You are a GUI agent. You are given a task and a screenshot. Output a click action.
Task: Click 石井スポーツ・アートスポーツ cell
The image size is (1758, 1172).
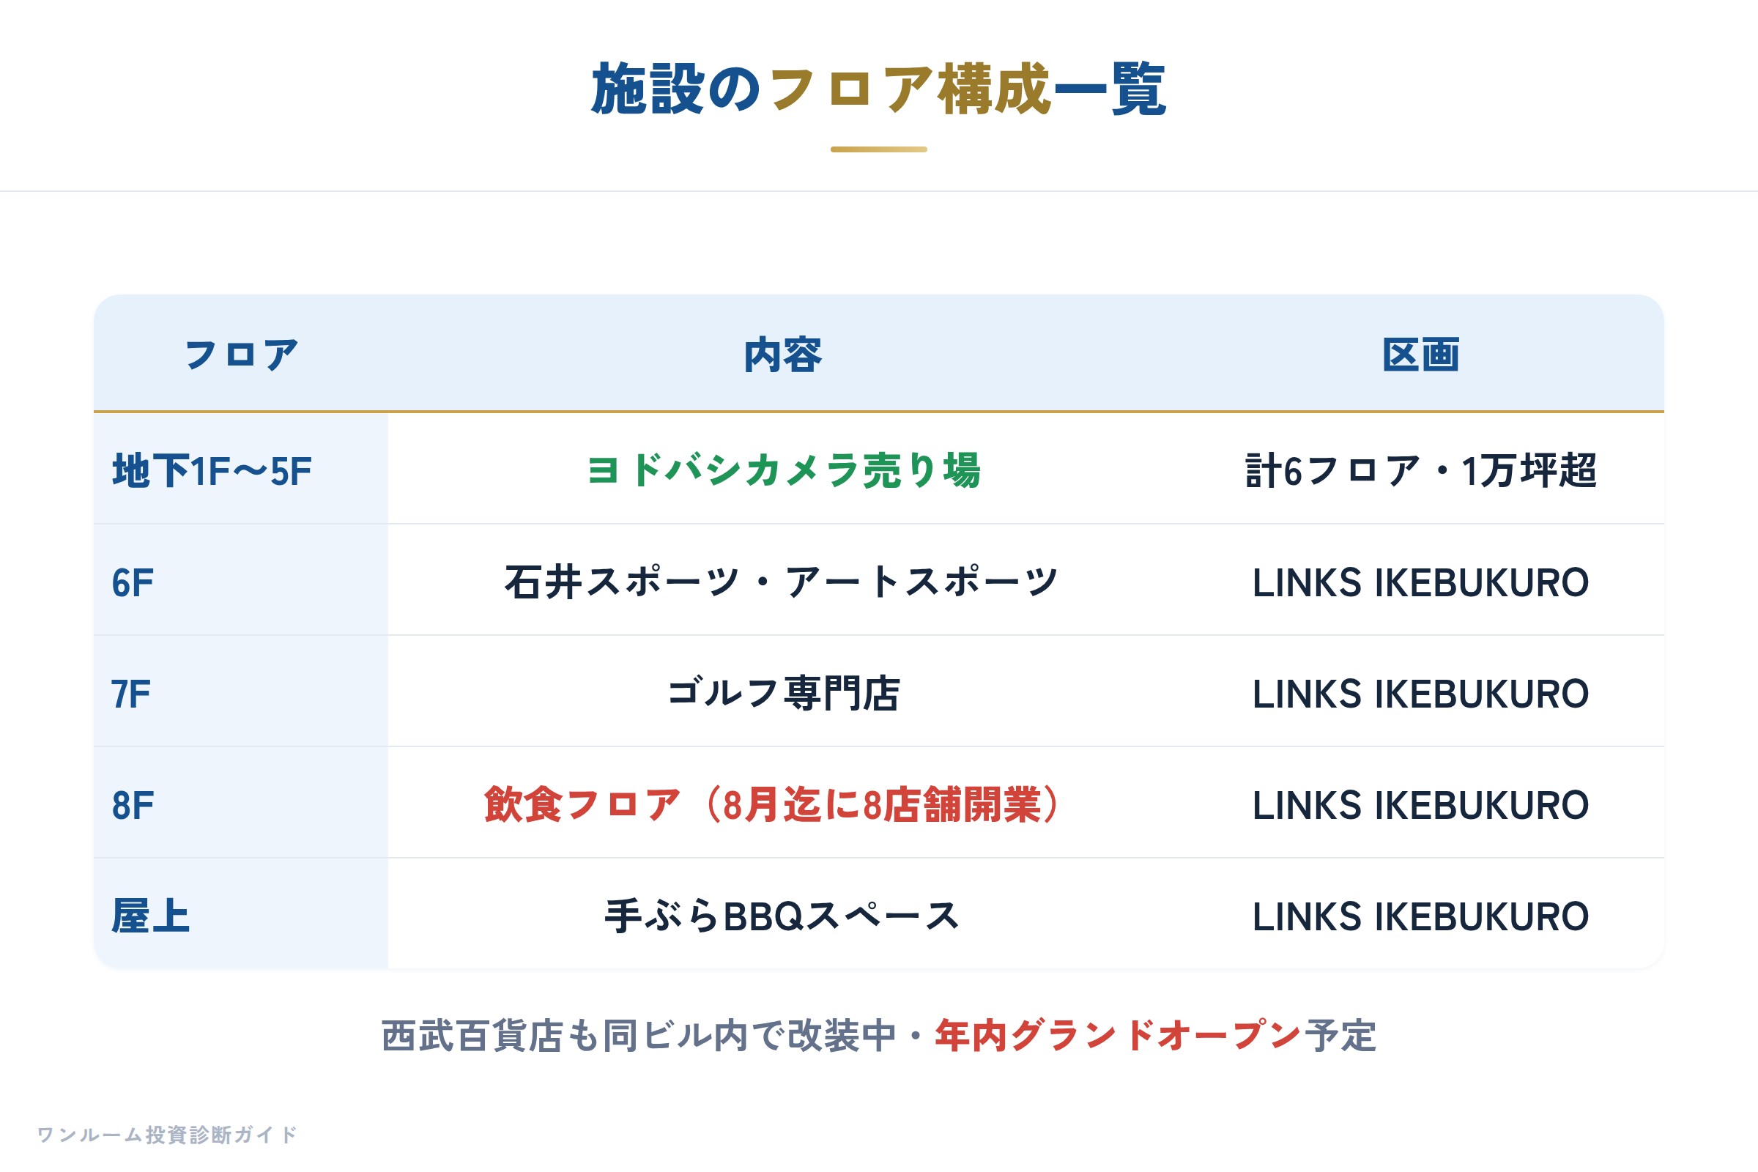tap(782, 582)
